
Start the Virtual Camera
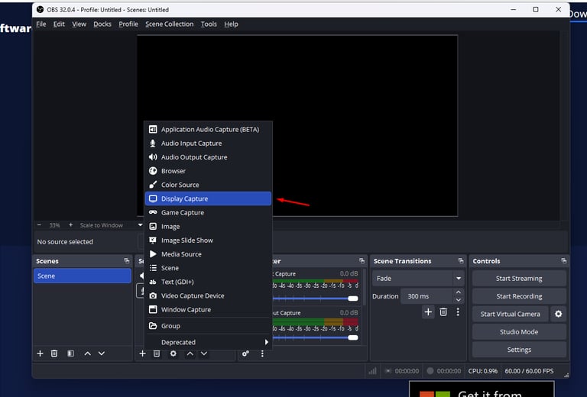[511, 314]
